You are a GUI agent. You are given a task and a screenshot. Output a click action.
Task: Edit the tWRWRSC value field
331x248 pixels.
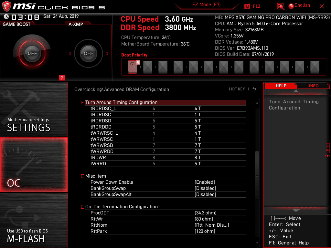198,139
